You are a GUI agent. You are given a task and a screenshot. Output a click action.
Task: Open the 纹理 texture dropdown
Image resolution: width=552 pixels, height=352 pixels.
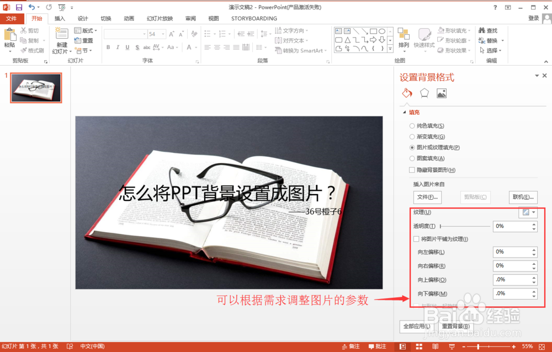(529, 212)
